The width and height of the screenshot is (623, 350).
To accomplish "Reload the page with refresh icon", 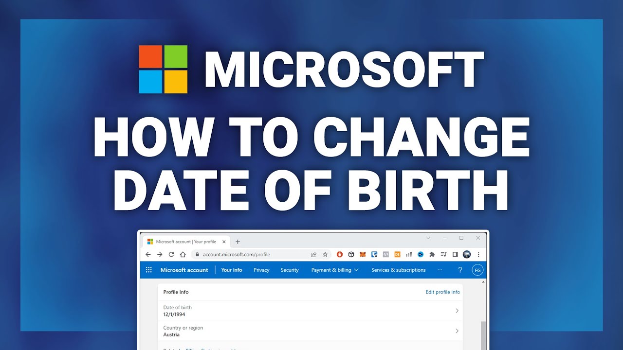I will click(x=171, y=254).
